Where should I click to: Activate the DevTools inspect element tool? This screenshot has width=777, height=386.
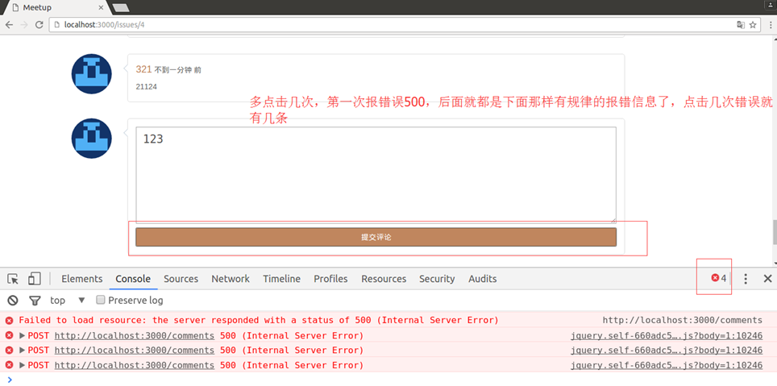(13, 279)
